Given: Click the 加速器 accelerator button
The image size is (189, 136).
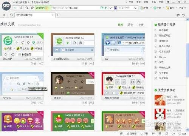Looking at the screenshot, I should pyautogui.click(x=132, y=134).
